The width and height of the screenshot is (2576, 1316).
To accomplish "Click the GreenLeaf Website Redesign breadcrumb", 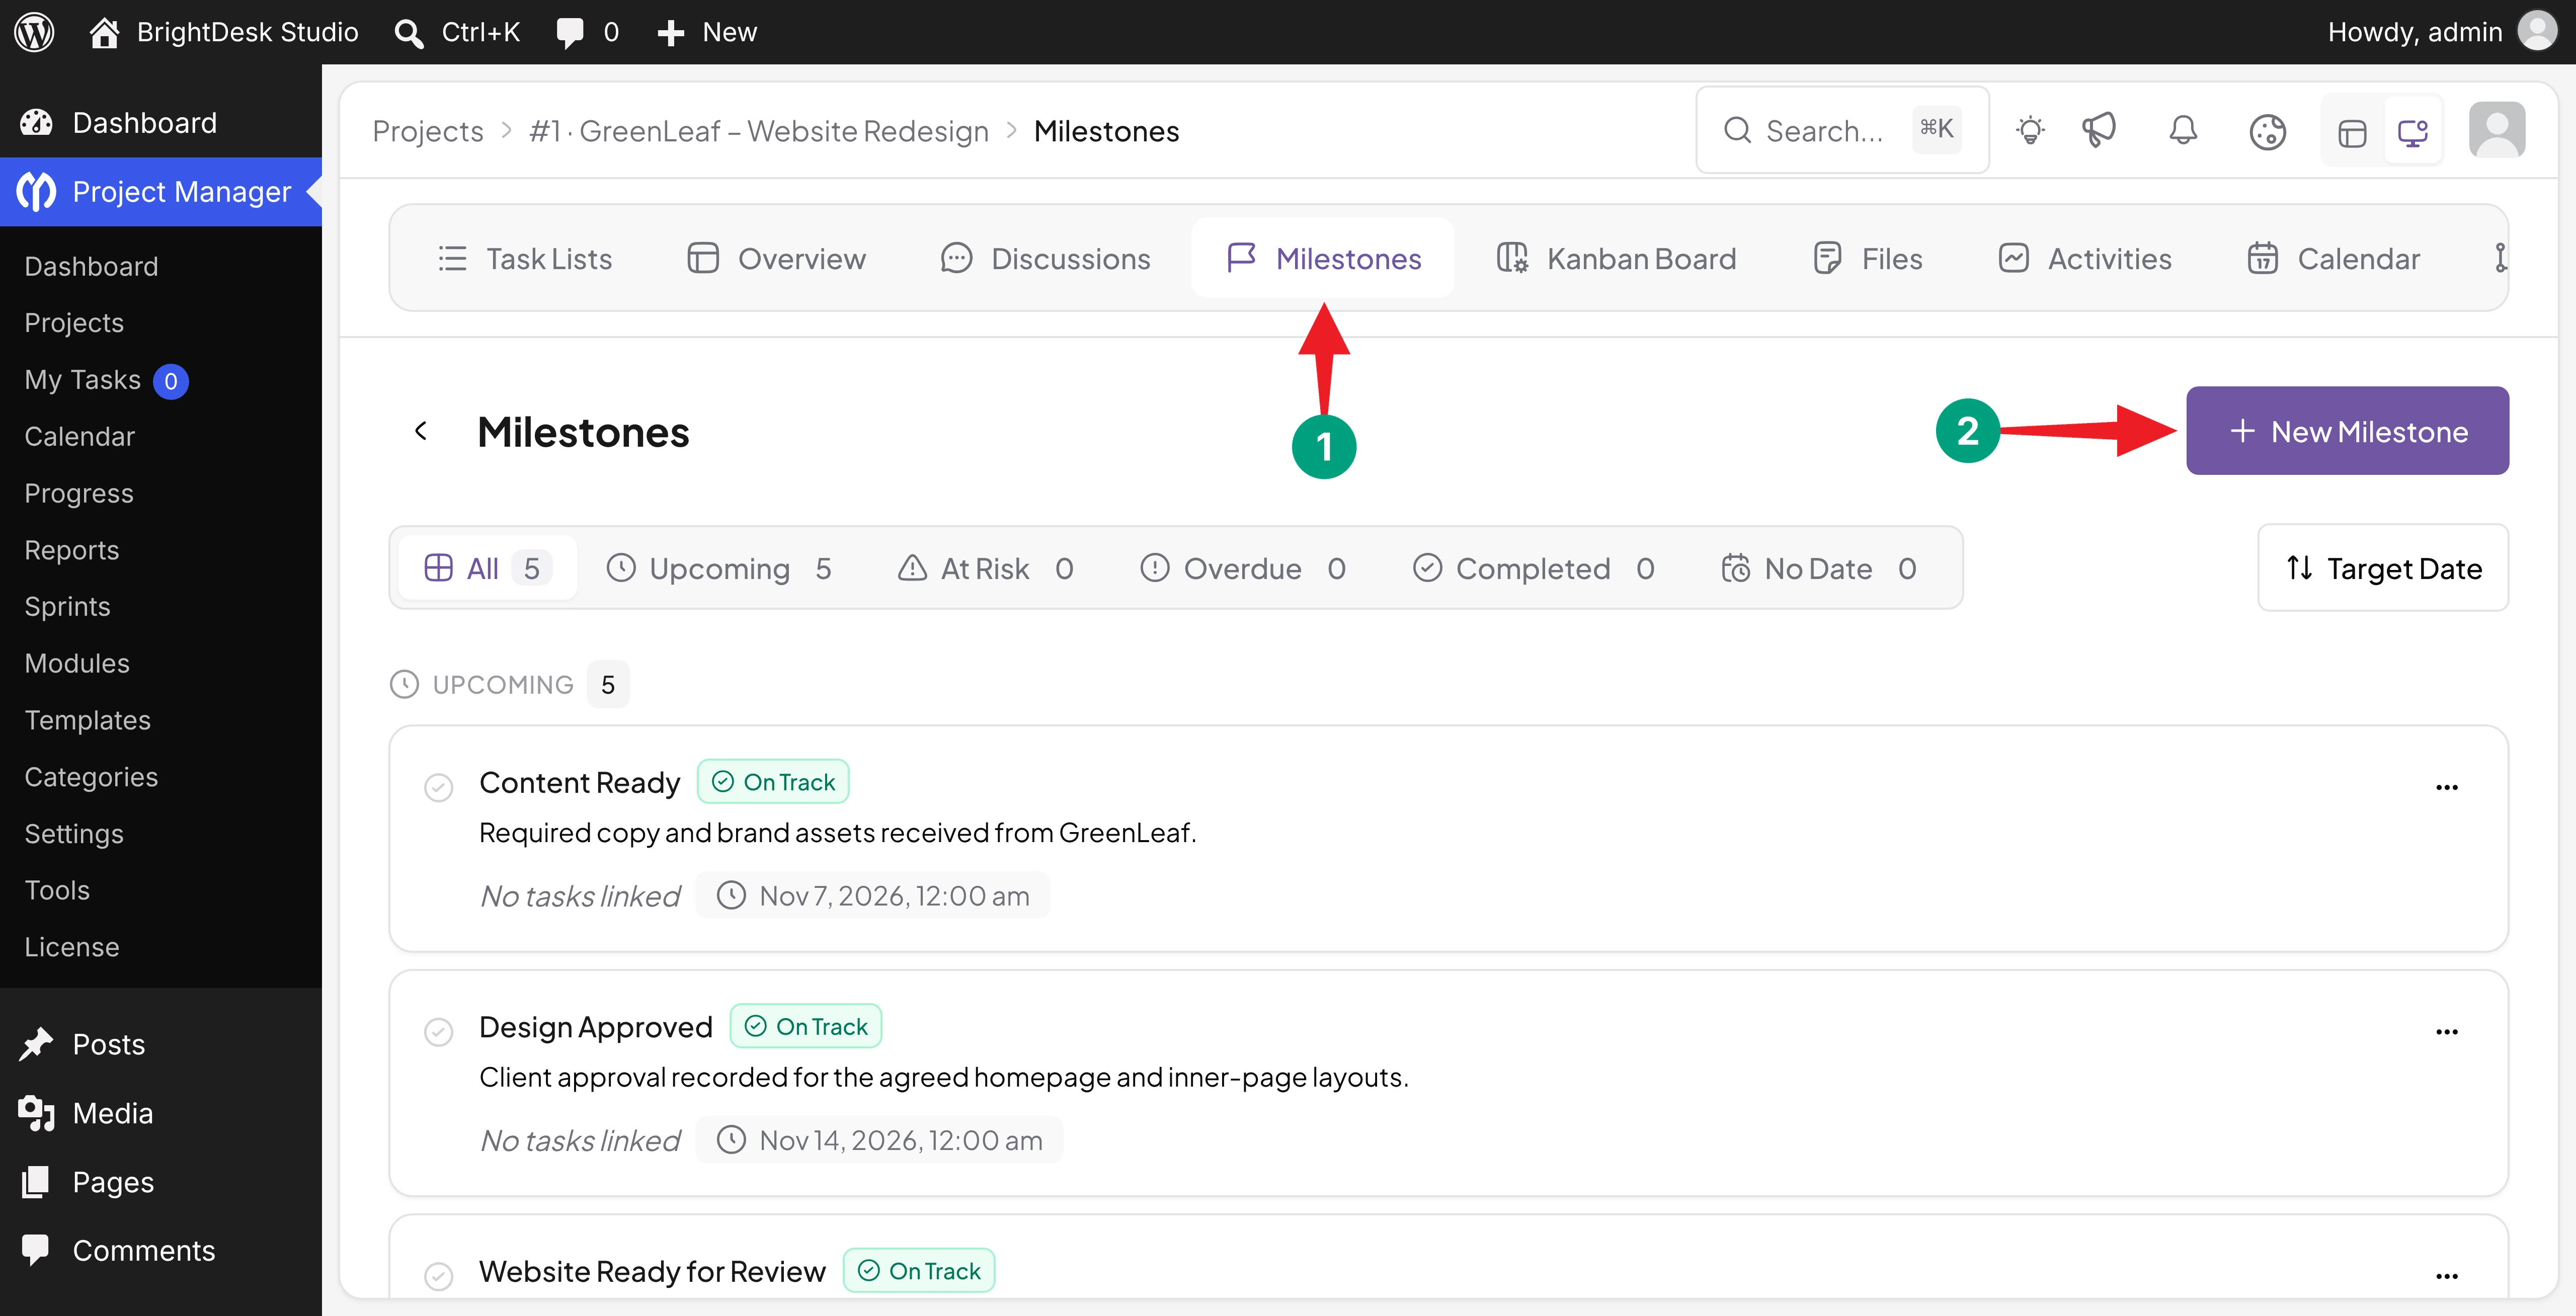I will (759, 131).
